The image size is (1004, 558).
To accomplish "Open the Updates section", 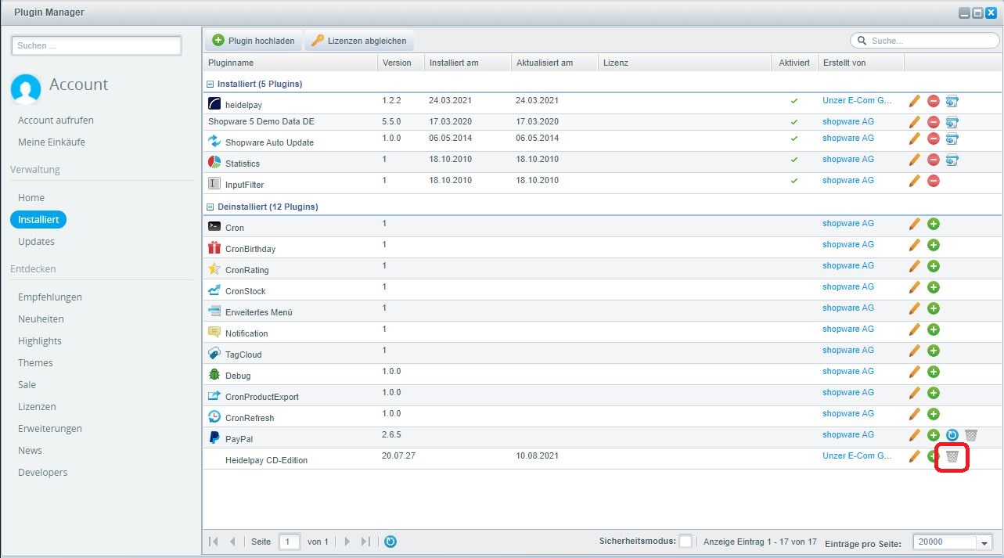I will pyautogui.click(x=36, y=242).
